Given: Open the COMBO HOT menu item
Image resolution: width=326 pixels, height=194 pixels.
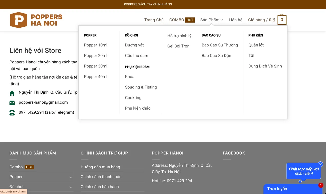Looking at the screenshot, I should (x=182, y=20).
